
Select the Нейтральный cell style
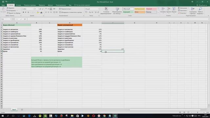coord(140,9)
